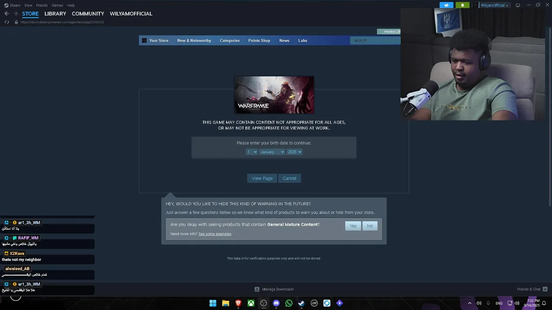Click the Wishlist button

(x=389, y=31)
